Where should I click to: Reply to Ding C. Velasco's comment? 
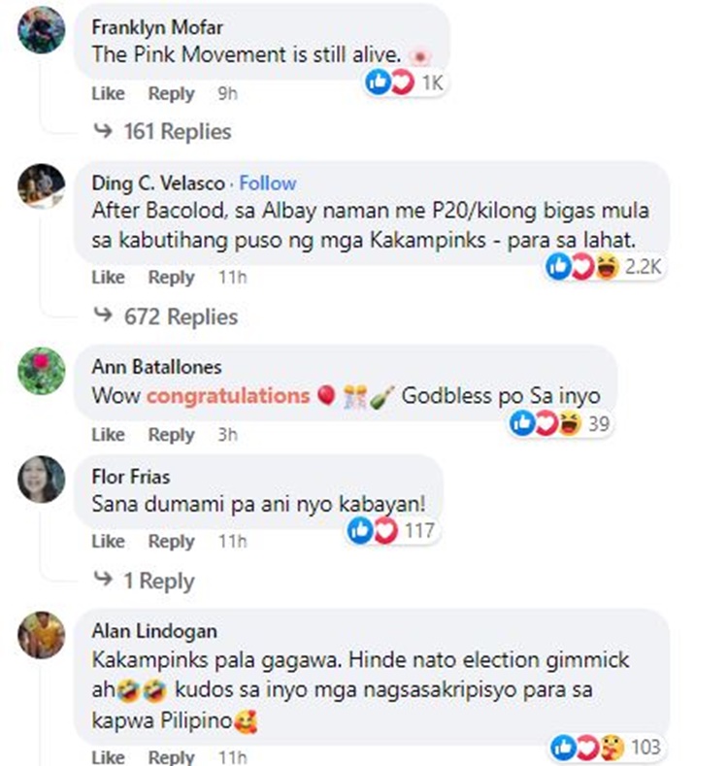(172, 278)
